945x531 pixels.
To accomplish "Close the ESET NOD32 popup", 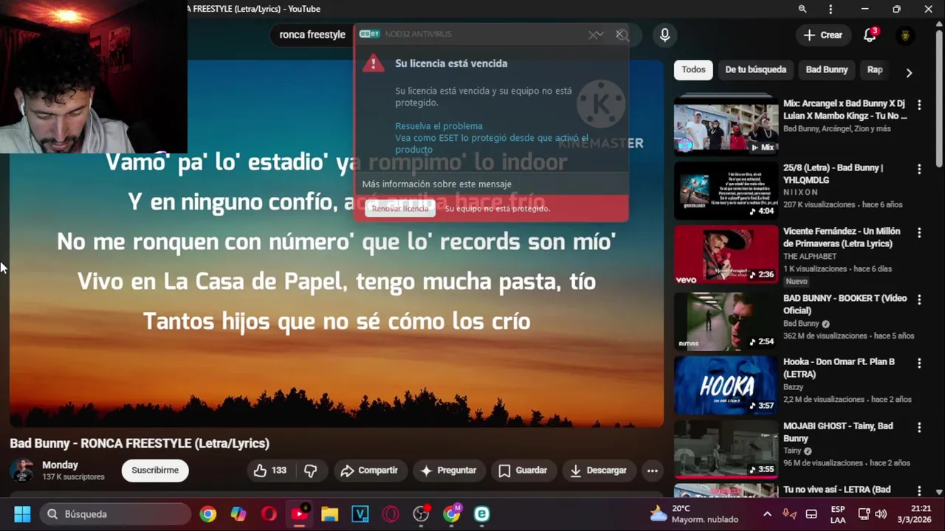I will click(x=621, y=35).
